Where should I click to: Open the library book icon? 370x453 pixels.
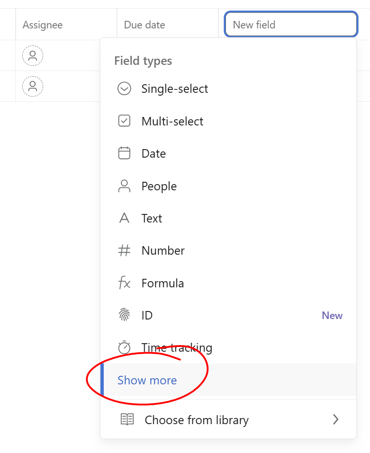(127, 419)
